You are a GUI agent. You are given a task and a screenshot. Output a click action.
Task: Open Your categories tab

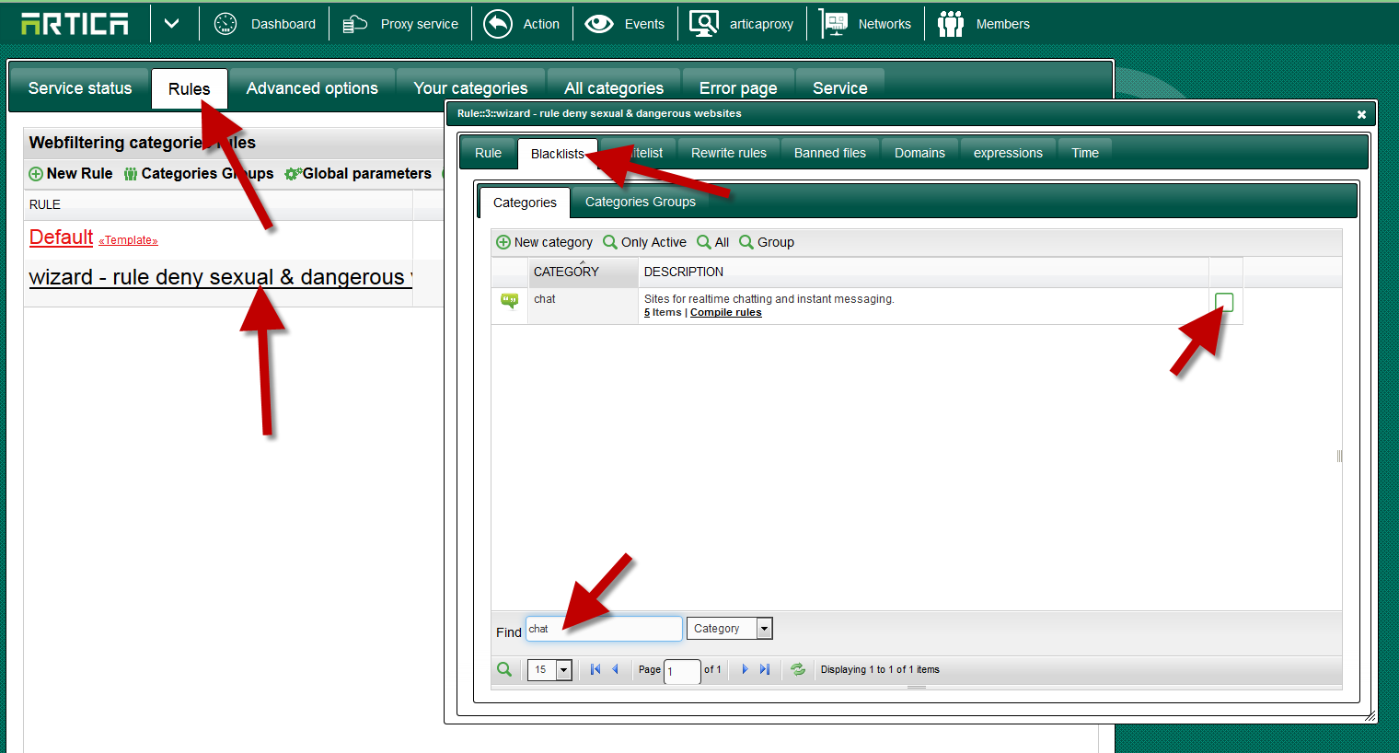[x=470, y=88]
